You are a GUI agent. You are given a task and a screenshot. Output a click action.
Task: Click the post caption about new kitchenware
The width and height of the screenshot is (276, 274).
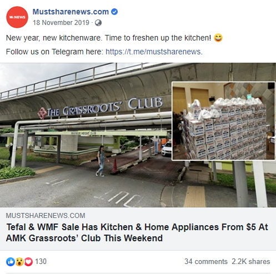pyautogui.click(x=114, y=38)
